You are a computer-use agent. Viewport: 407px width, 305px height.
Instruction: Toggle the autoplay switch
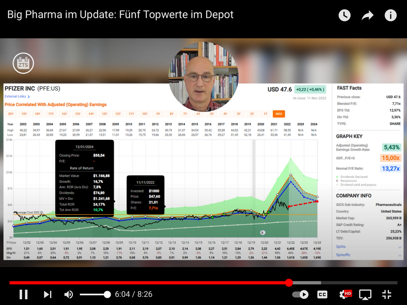(x=300, y=294)
